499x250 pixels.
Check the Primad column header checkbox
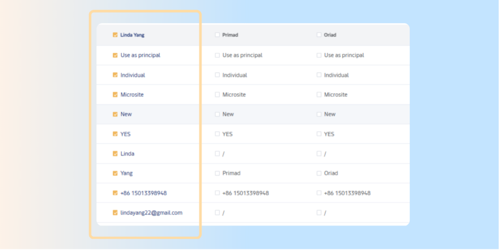pyautogui.click(x=217, y=35)
